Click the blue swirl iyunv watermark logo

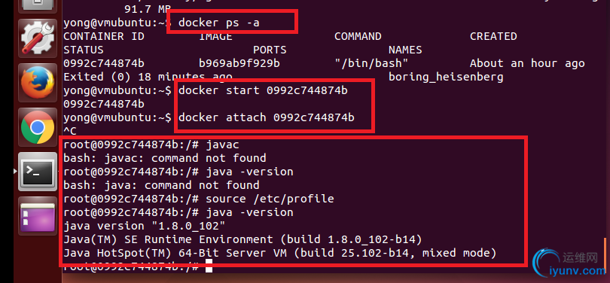point(546,263)
